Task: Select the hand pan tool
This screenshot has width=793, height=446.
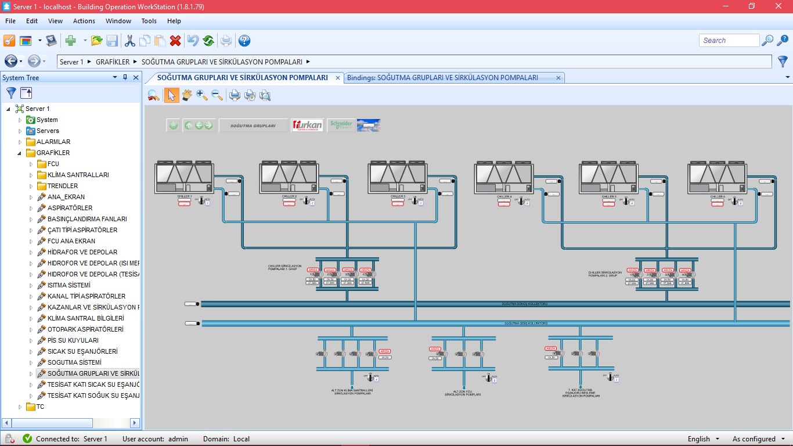Action: (x=187, y=95)
